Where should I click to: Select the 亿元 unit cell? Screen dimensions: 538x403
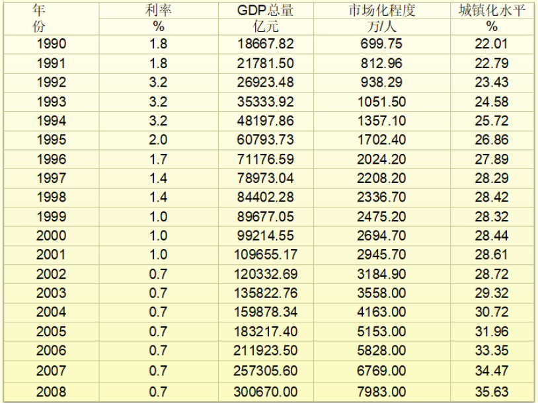266,26
